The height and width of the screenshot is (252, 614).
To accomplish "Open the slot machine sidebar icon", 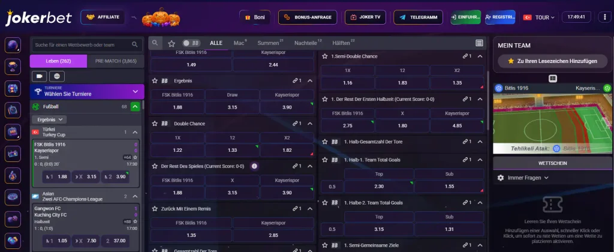I will (13, 131).
